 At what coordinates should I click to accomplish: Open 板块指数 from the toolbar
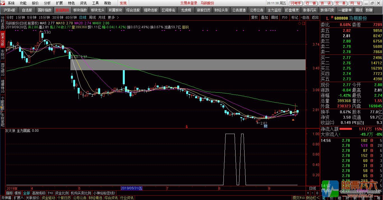pos(80,10)
